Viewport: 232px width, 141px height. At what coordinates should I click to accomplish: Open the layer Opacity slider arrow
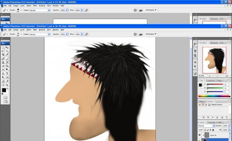[x=229, y=126]
